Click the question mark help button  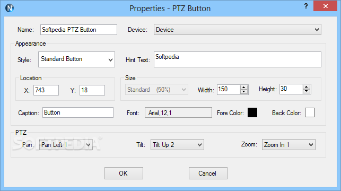point(306,6)
